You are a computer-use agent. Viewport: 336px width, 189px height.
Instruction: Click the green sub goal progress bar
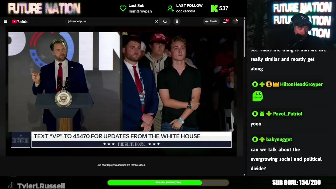click(168, 182)
